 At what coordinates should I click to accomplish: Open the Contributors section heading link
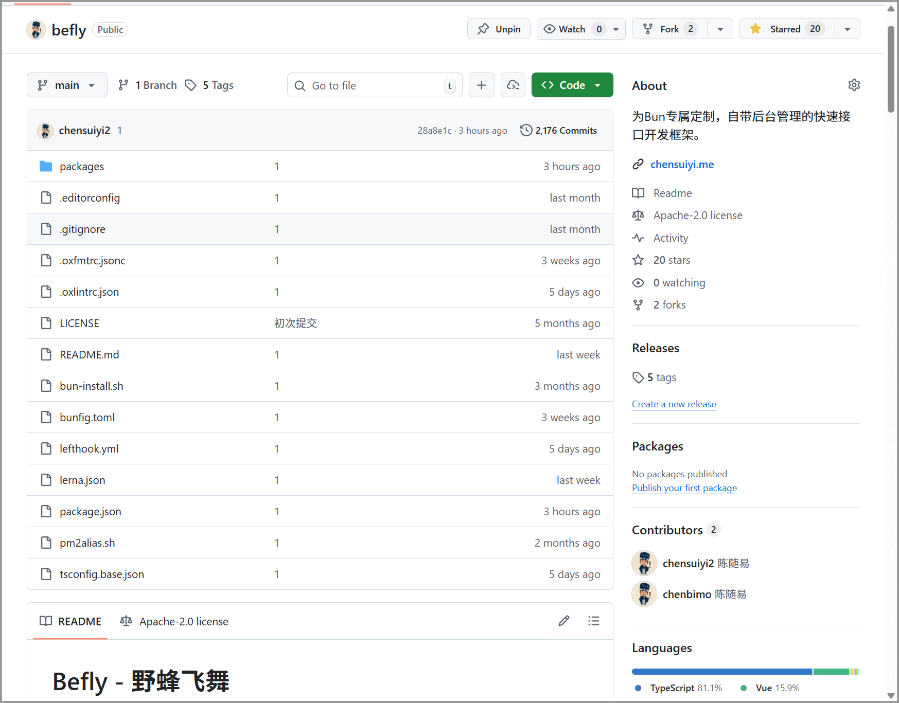pos(667,530)
